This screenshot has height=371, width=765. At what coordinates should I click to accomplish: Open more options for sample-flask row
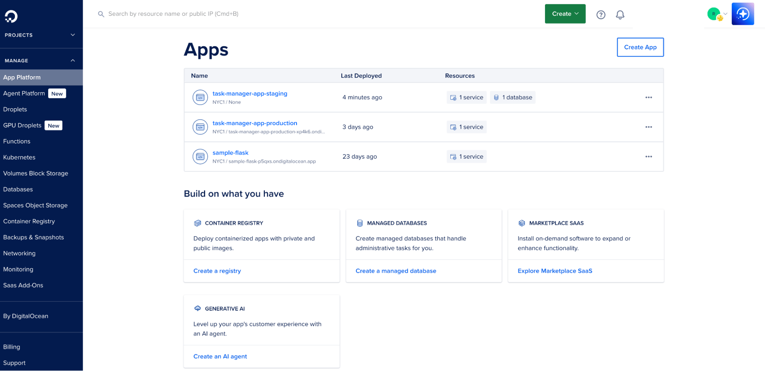[649, 156]
